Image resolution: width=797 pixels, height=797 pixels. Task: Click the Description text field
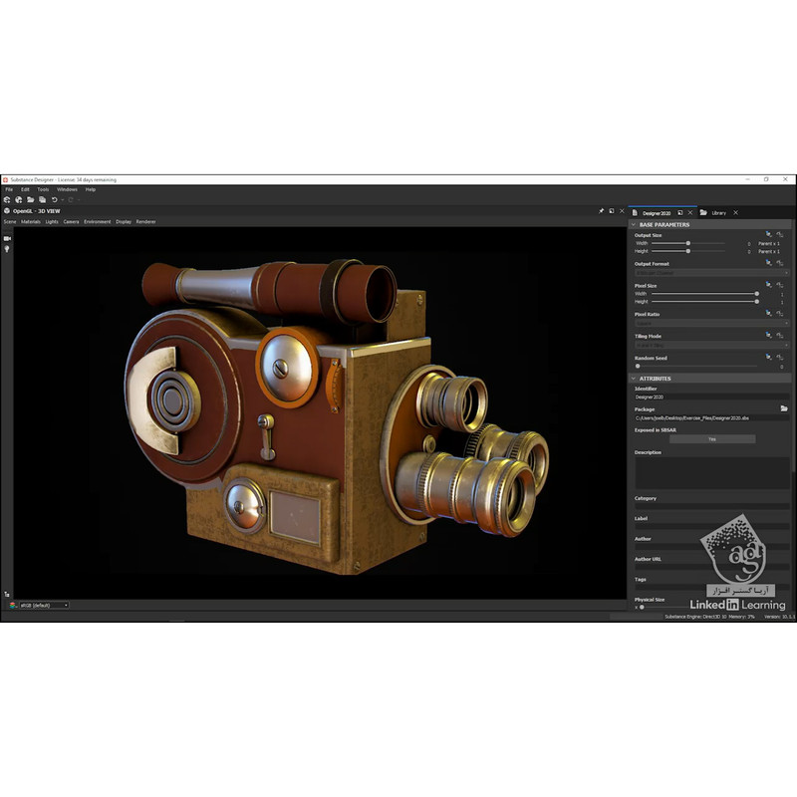click(x=711, y=473)
